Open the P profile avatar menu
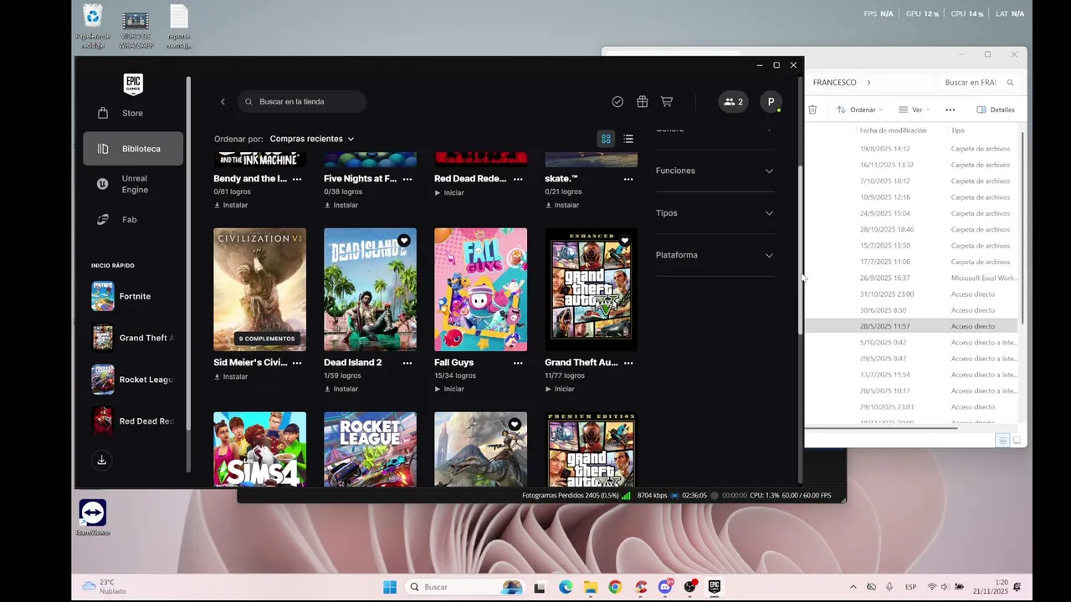The width and height of the screenshot is (1071, 602). coord(771,102)
